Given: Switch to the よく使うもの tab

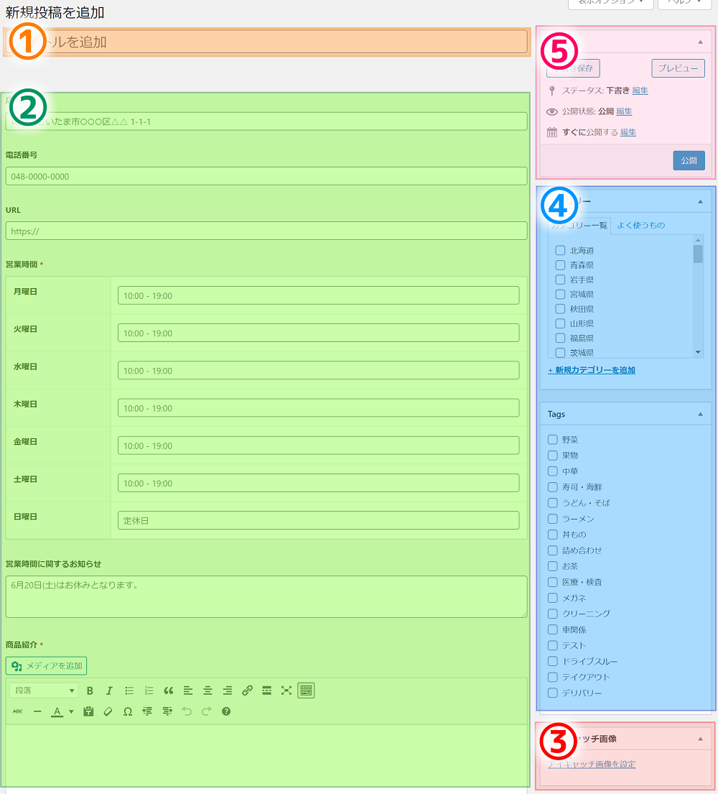Looking at the screenshot, I should pyautogui.click(x=640, y=226).
